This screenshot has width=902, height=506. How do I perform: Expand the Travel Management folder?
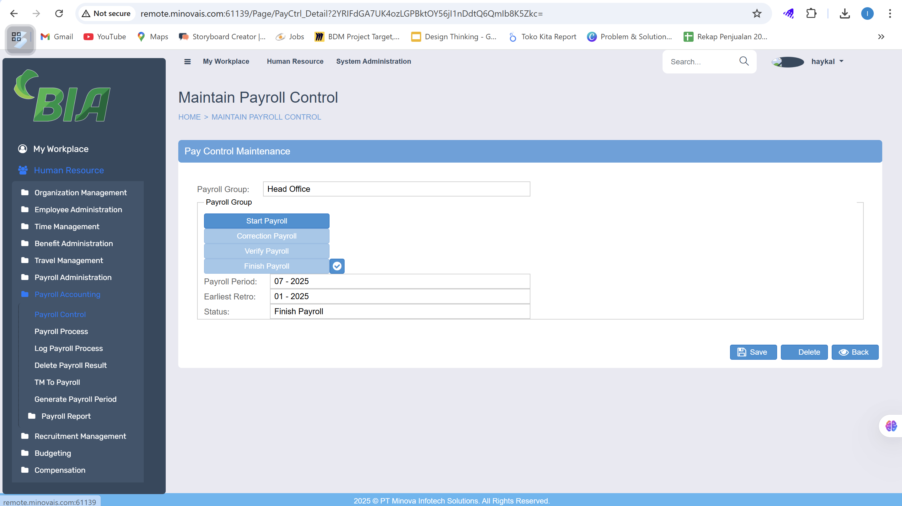click(x=69, y=261)
